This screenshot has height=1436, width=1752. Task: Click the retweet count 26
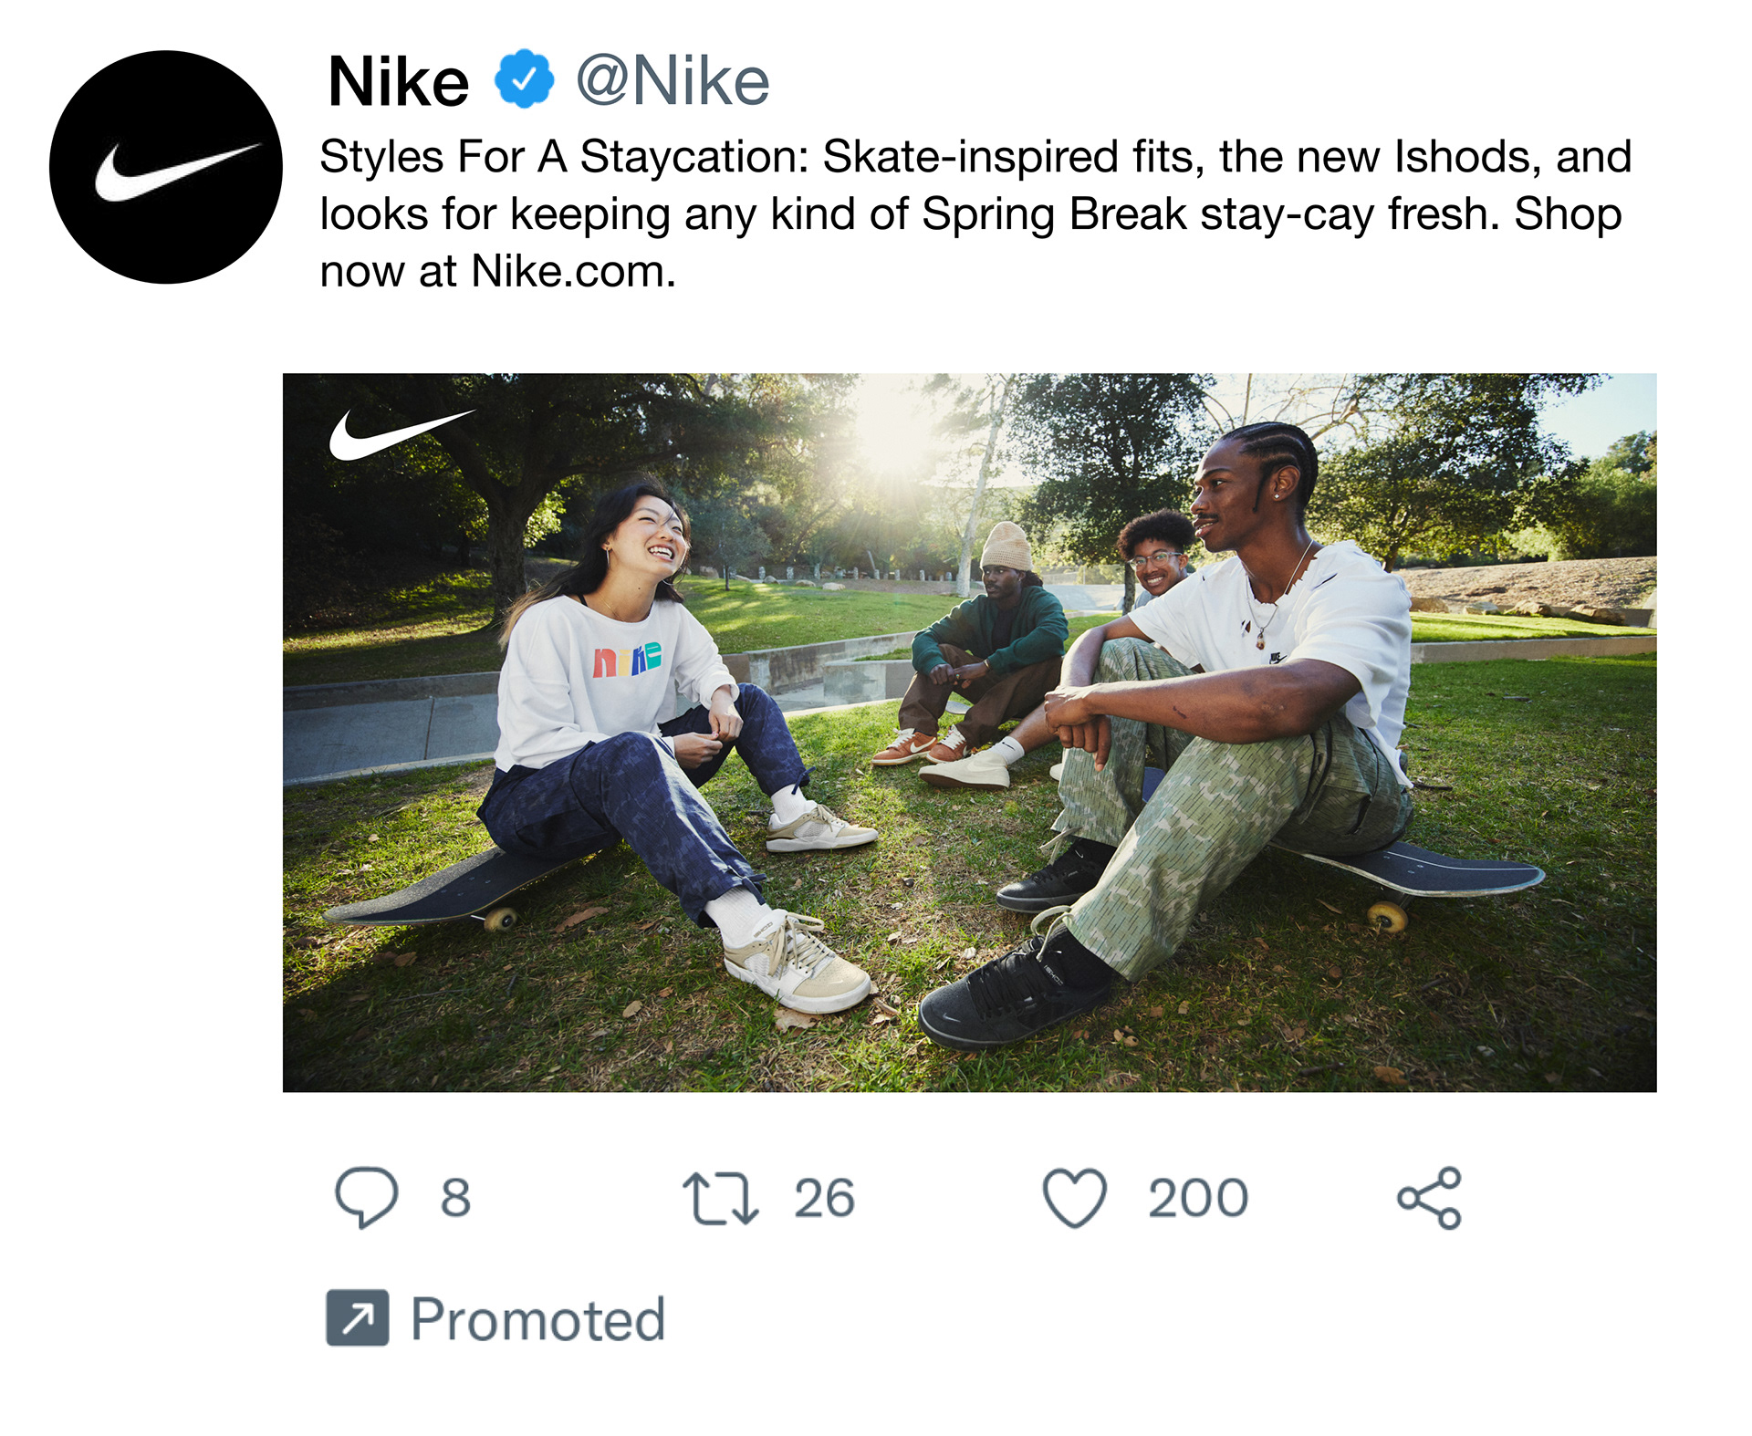[824, 1198]
